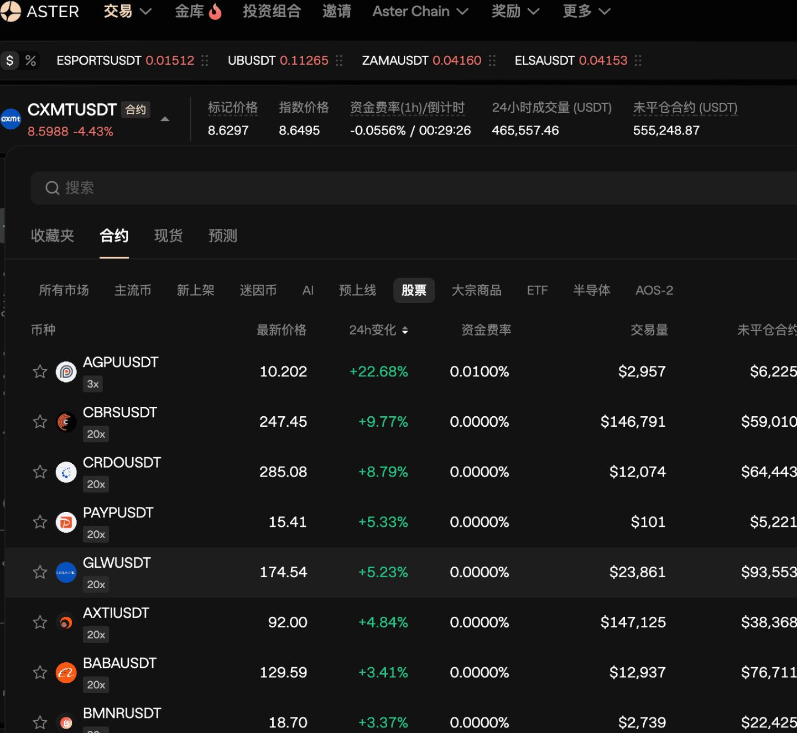The image size is (797, 733).
Task: Filter by AOS-2 category
Action: [x=654, y=290]
